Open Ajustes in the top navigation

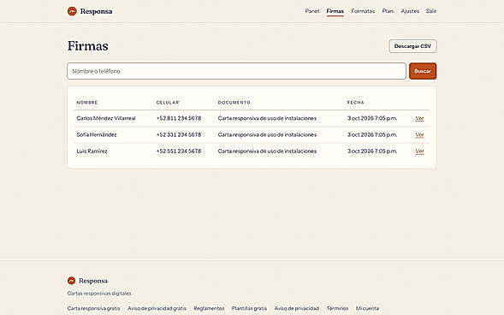coord(410,11)
